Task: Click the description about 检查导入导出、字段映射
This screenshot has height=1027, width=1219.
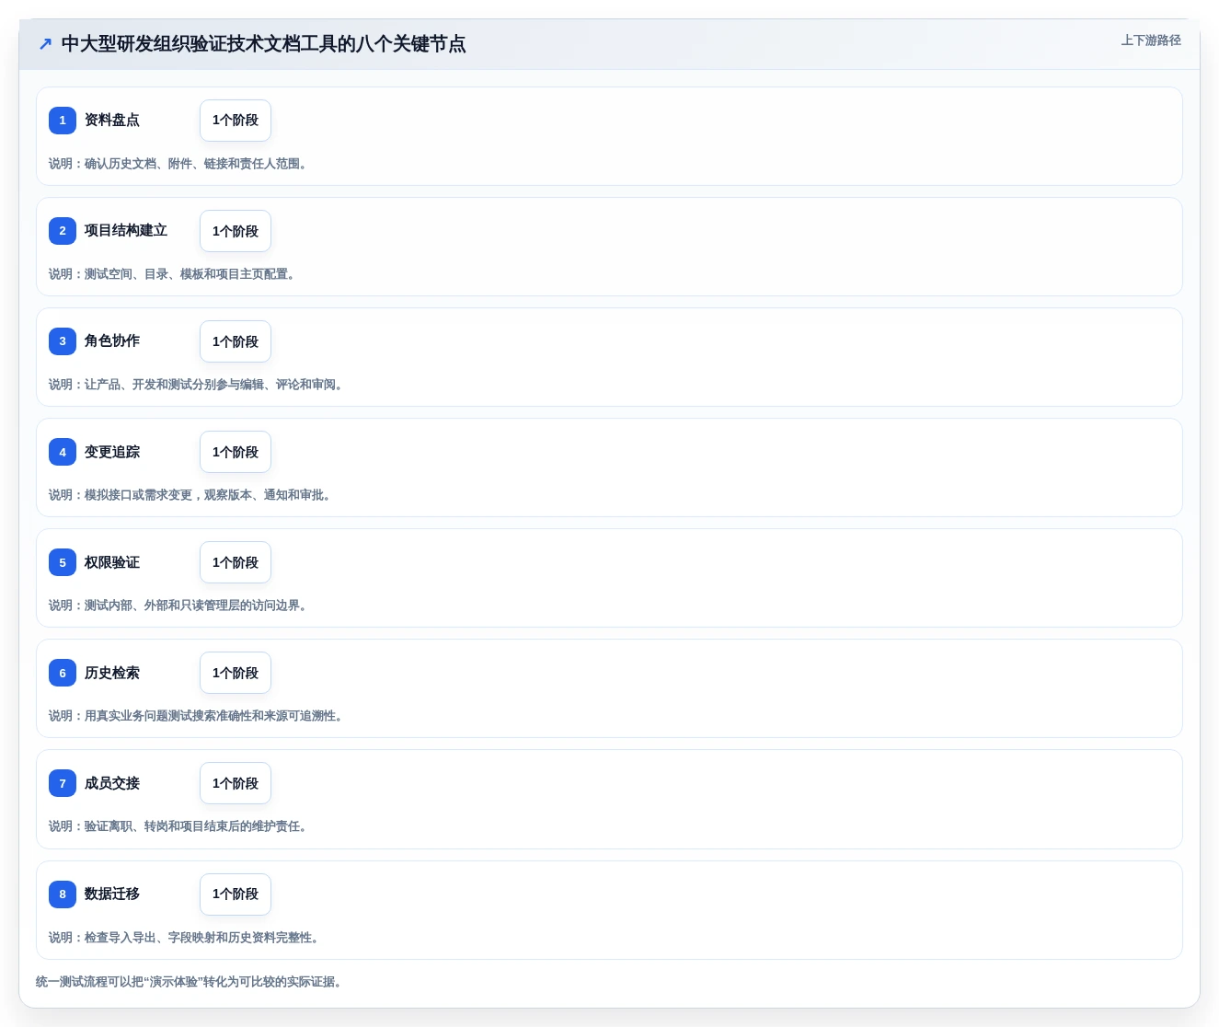Action: click(185, 938)
